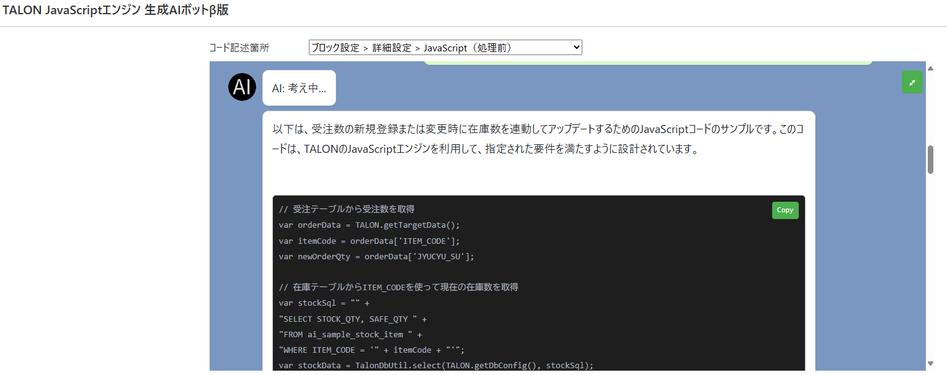
Task: Click the line '"FROM ai_sample_stock_item " +'
Action: 350,334
